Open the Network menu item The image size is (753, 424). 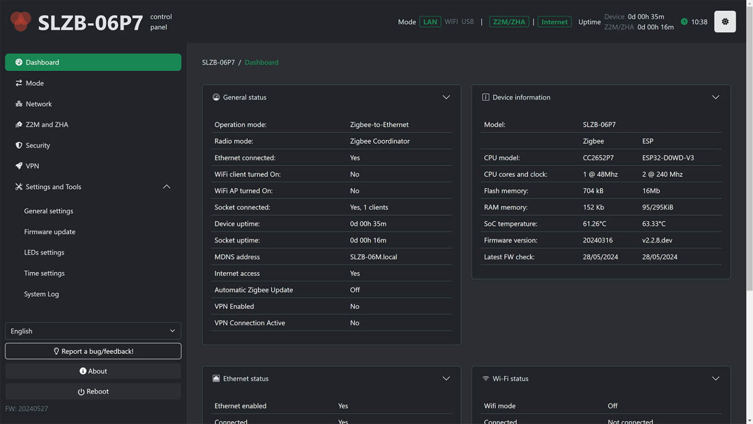point(39,104)
